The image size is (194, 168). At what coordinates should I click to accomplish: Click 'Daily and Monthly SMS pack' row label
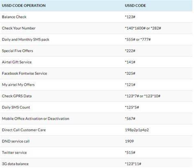(x=26, y=39)
